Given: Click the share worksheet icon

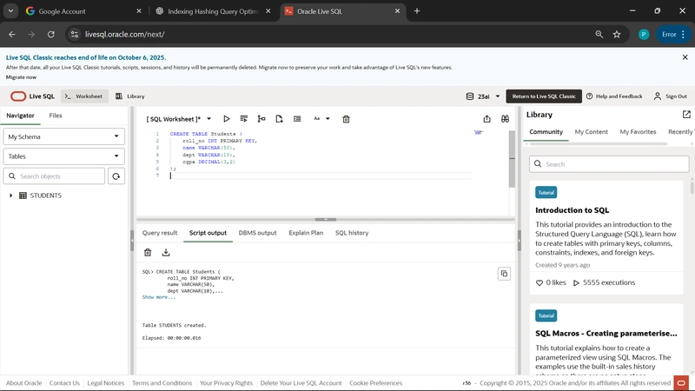Looking at the screenshot, I should pyautogui.click(x=486, y=119).
